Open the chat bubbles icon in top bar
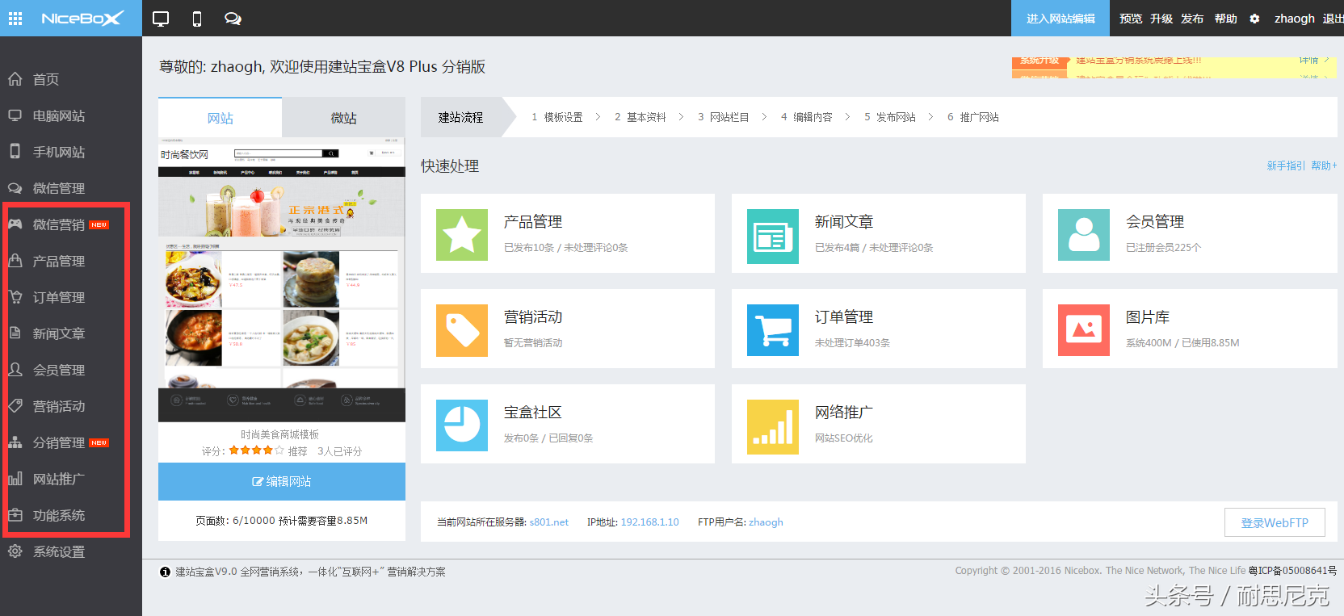Screen dimensions: 1344x616 coord(233,19)
